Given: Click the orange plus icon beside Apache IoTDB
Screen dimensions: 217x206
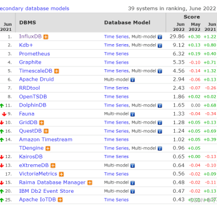Looking at the screenshot, I should [60, 200].
